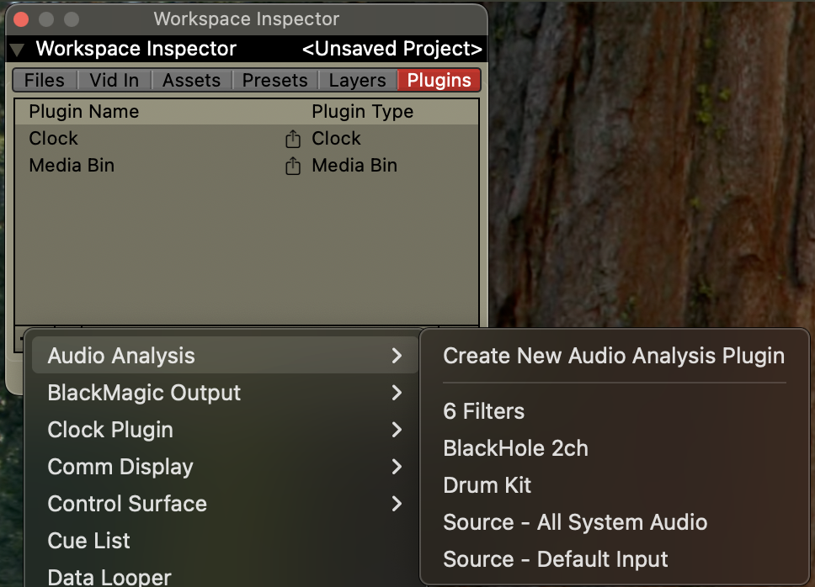Screen dimensions: 815x587
Task: Select the Clock row in plugin list
Action: click(247, 139)
